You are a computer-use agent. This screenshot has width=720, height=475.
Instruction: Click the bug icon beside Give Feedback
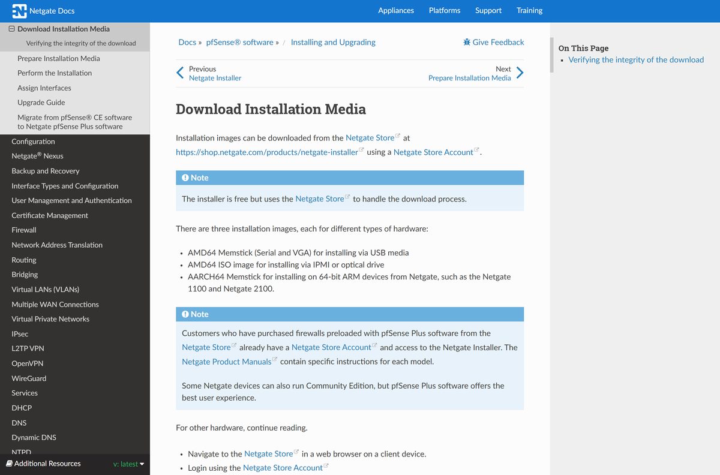(x=467, y=42)
